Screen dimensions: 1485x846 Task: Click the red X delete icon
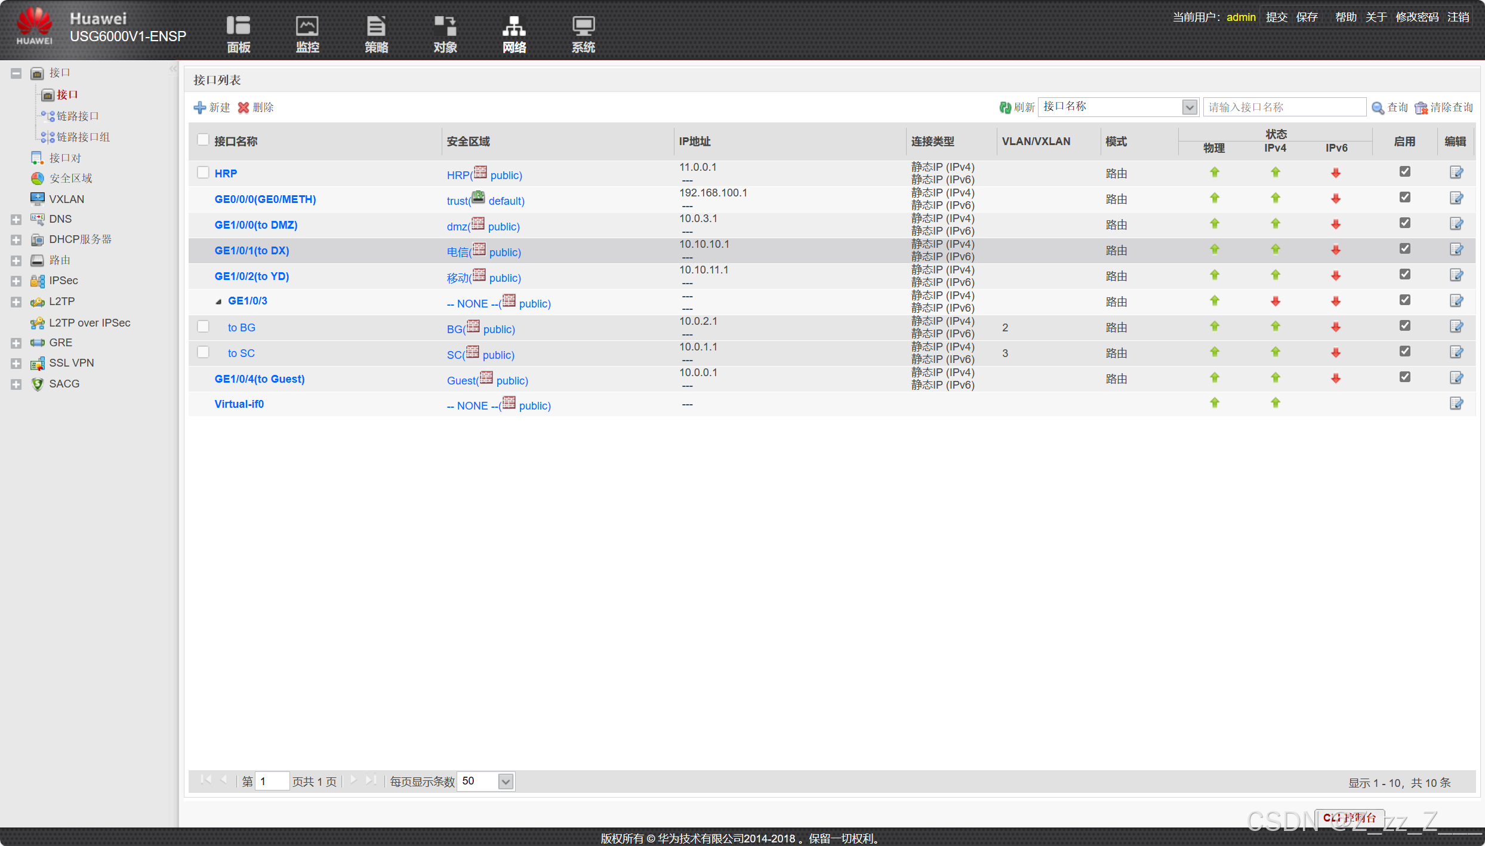[x=243, y=107]
